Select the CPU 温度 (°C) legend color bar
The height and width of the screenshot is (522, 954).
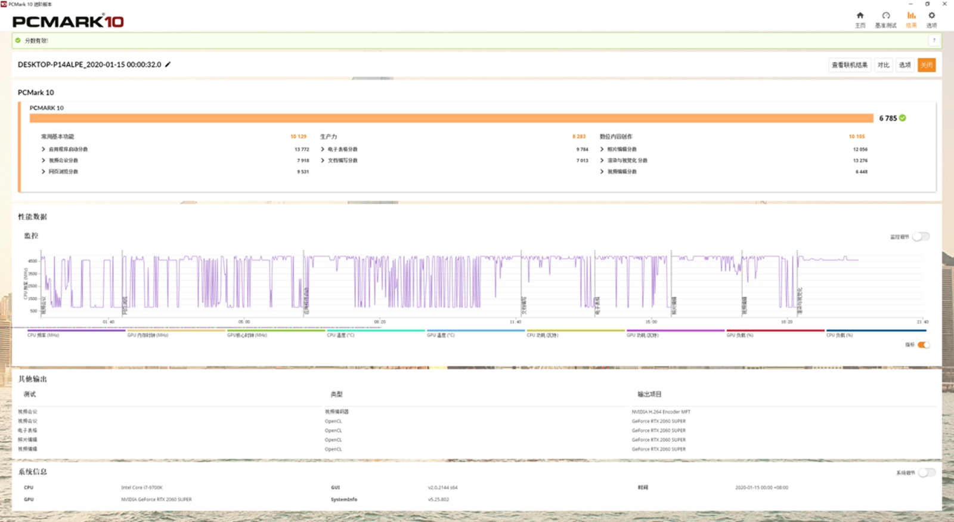[x=376, y=331]
